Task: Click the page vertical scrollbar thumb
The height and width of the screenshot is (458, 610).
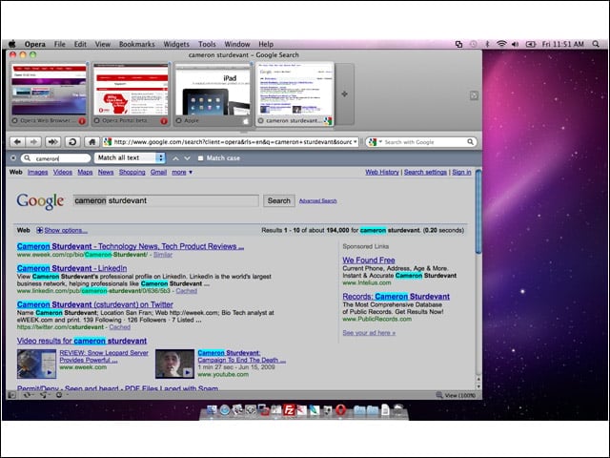Action: pos(478,212)
